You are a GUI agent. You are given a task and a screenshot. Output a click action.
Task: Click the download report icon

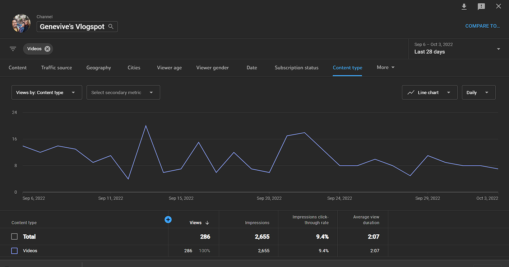[x=464, y=6]
